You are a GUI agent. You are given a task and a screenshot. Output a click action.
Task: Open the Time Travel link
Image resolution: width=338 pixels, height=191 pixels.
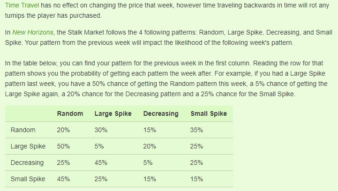(22, 5)
